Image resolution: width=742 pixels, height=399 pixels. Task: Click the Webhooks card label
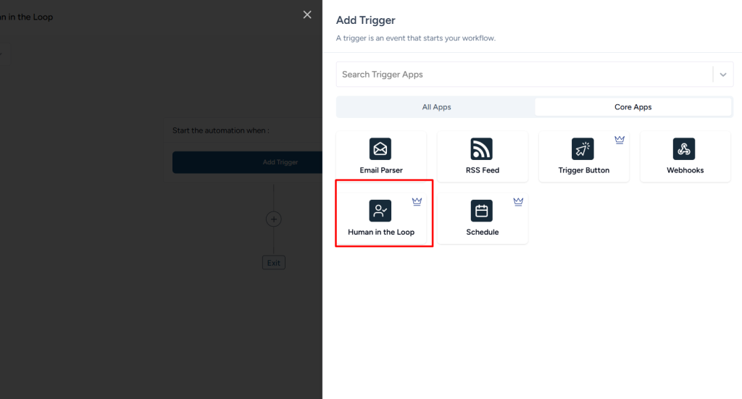685,170
